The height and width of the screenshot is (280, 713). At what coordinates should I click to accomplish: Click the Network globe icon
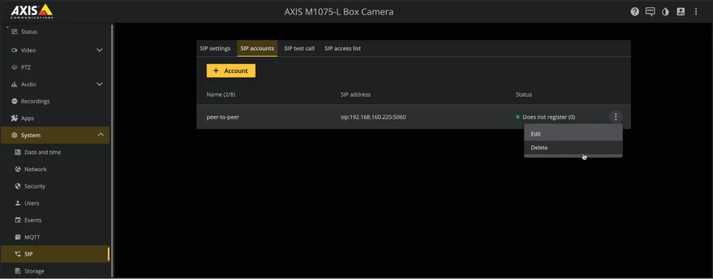tap(18, 169)
